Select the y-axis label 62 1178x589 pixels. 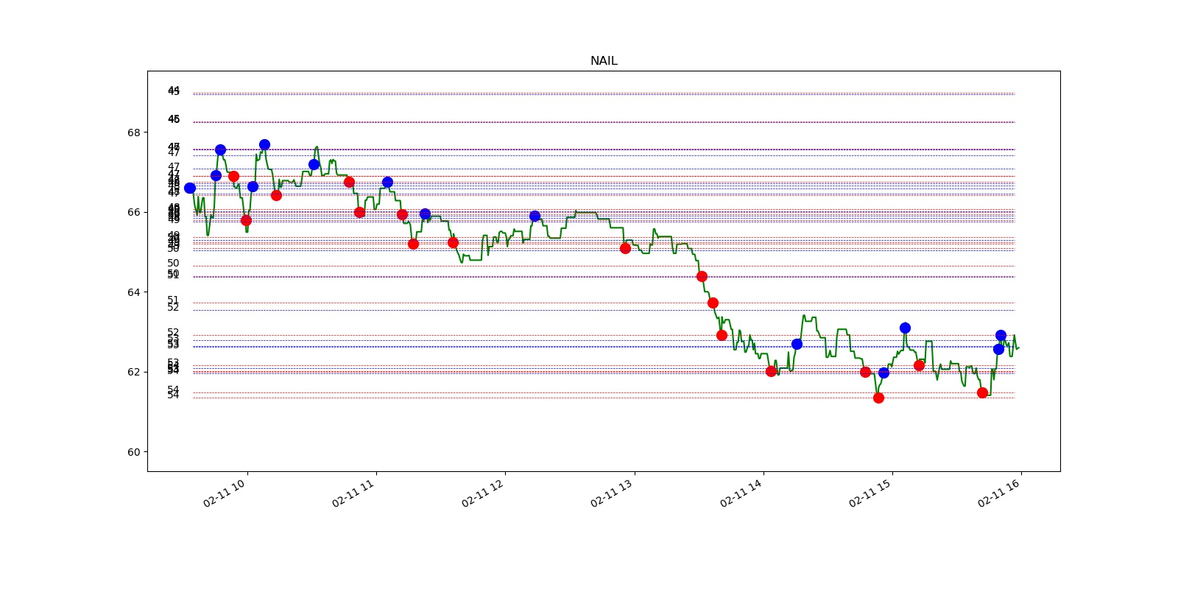pos(133,372)
